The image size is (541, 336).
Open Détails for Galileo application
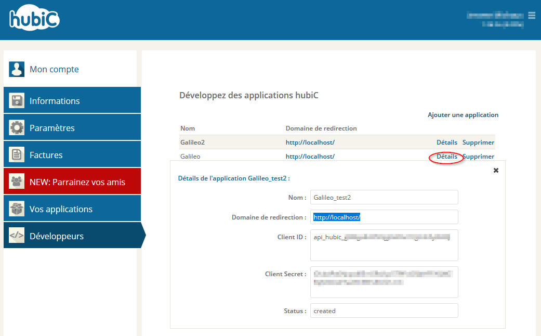[447, 157]
